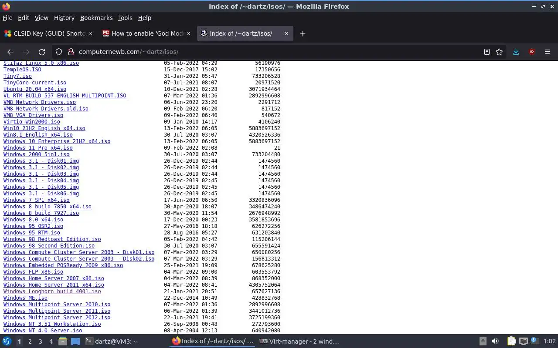Open the Help menu
Screen dimensions: 558x348
click(144, 18)
